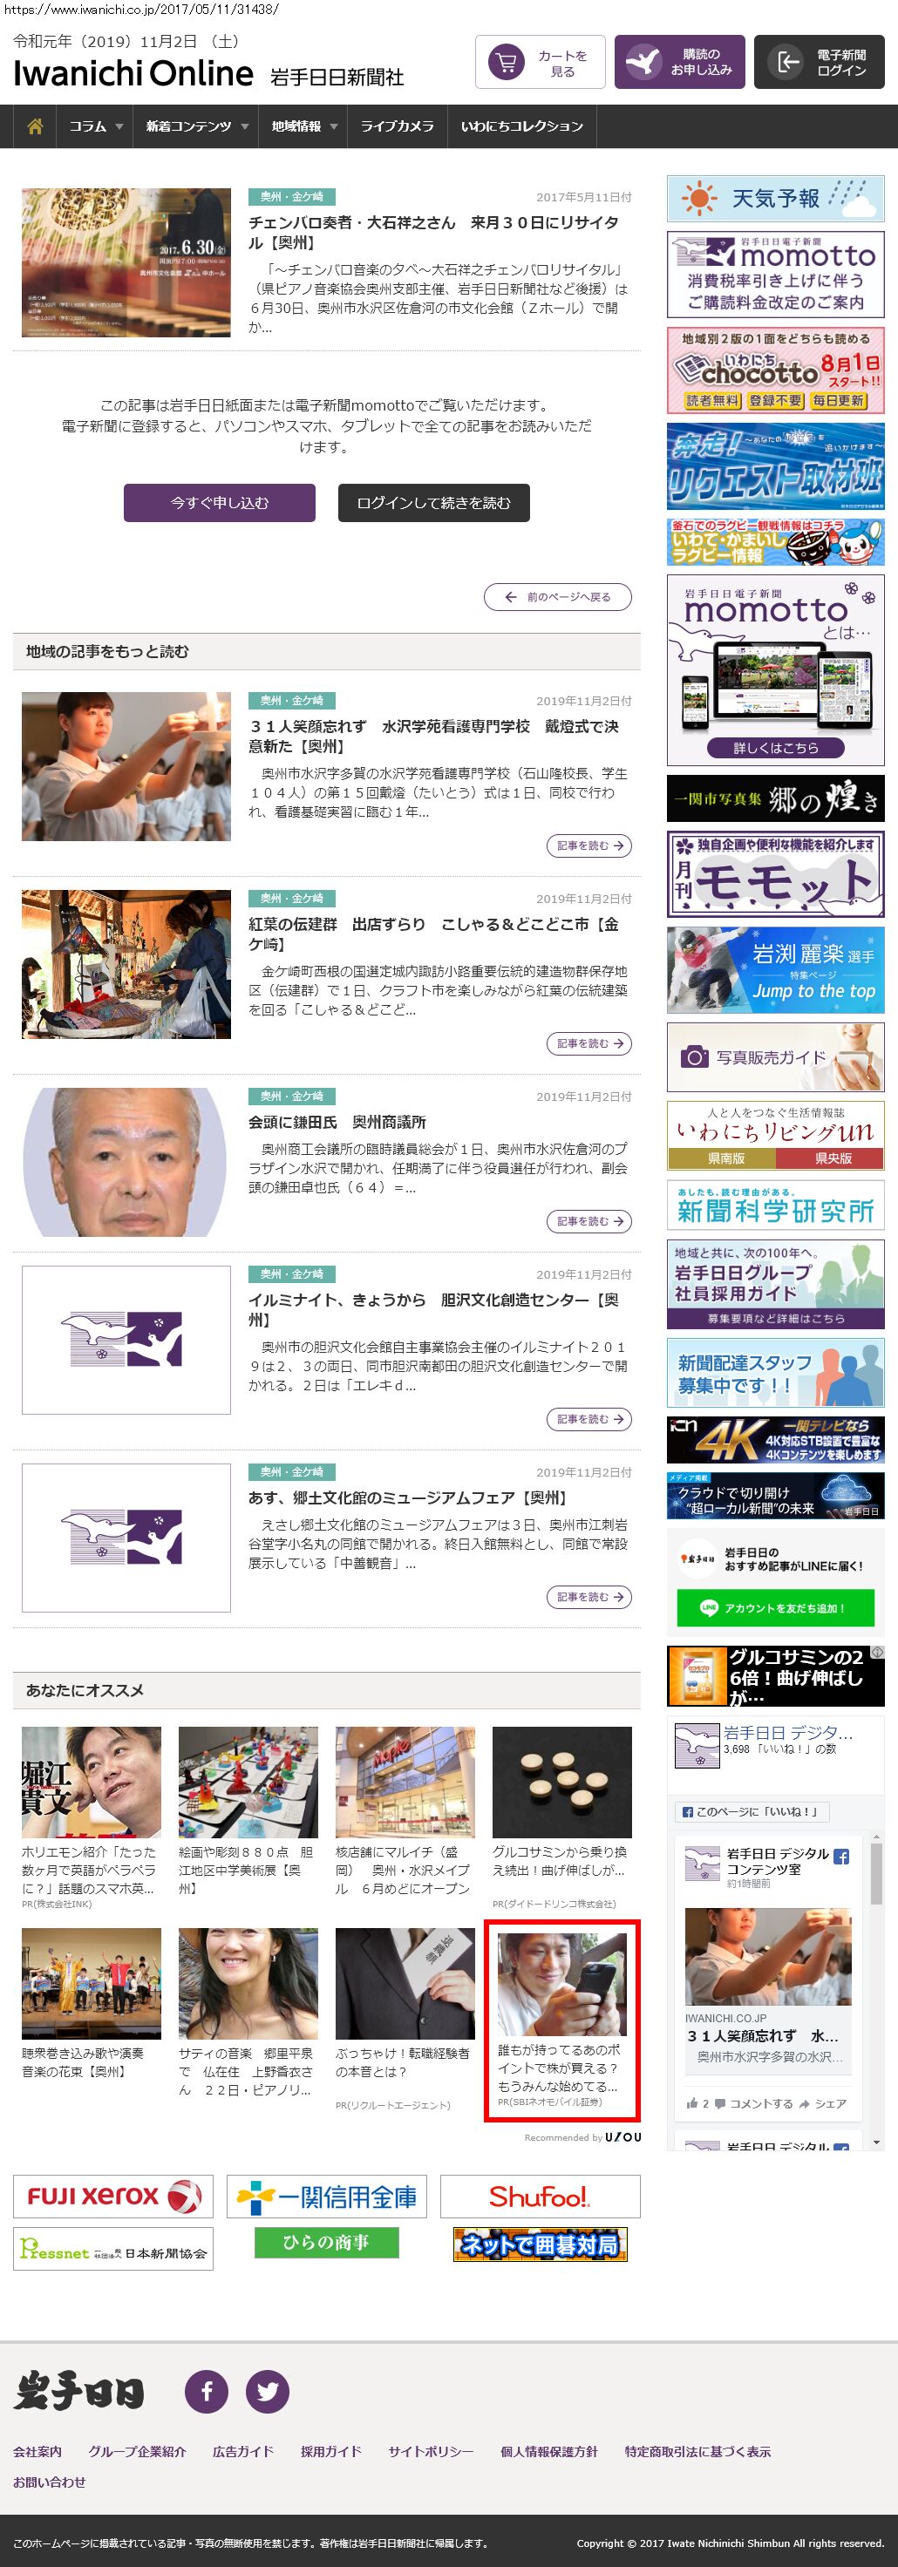Click the home icon in navigation bar
The image size is (898, 2567).
click(35, 126)
